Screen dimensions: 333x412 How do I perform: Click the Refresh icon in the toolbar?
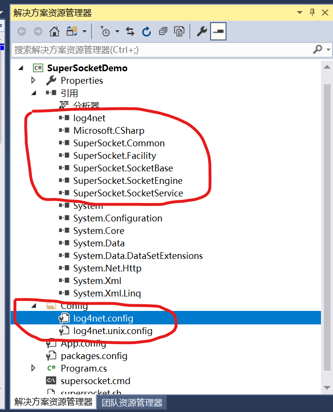click(x=146, y=31)
